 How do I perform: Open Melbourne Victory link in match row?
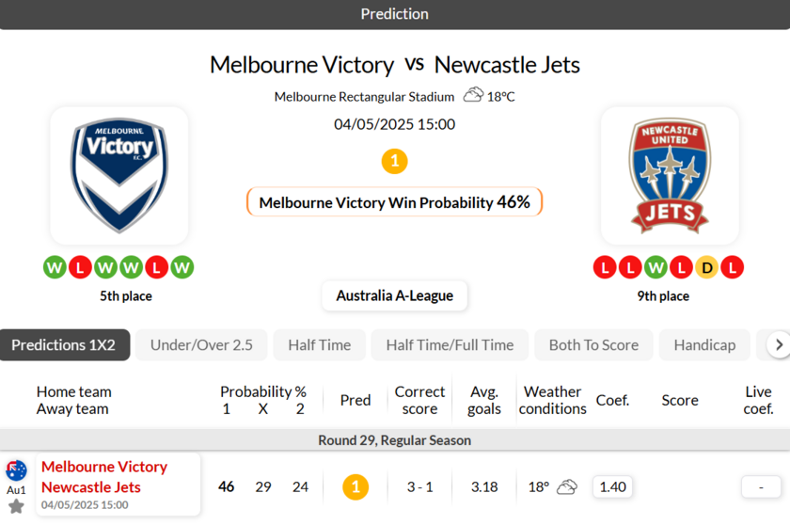104,467
